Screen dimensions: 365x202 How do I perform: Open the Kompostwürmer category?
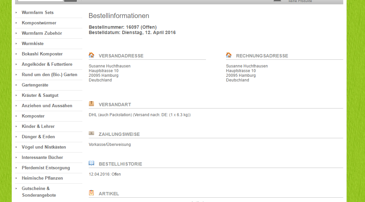pyautogui.click(x=39, y=23)
